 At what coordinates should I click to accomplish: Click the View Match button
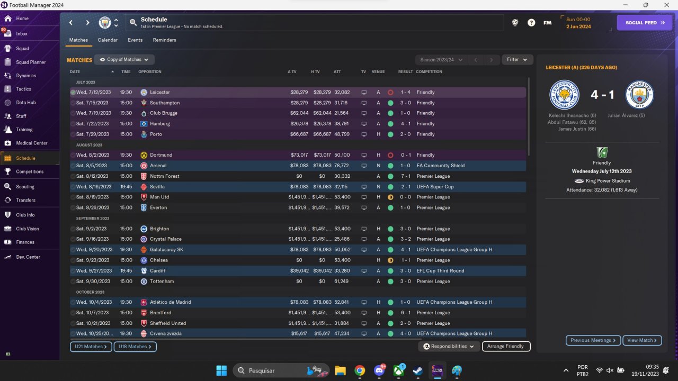click(x=642, y=340)
